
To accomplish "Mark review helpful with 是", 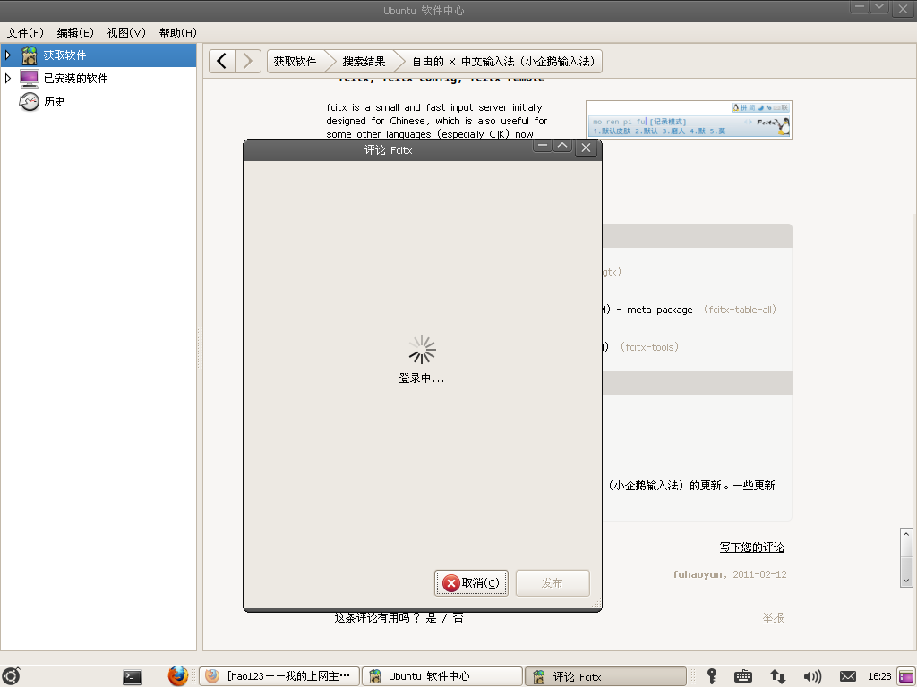I will pyautogui.click(x=432, y=618).
